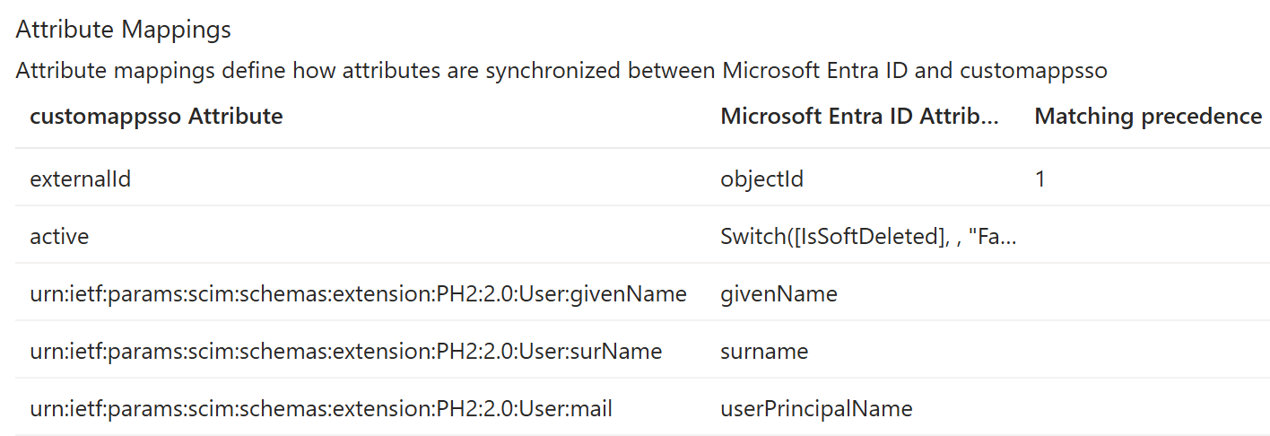Click the Microsoft Entra ID Attribute column header
Viewport: 1270px width, 436px height.
(x=860, y=116)
